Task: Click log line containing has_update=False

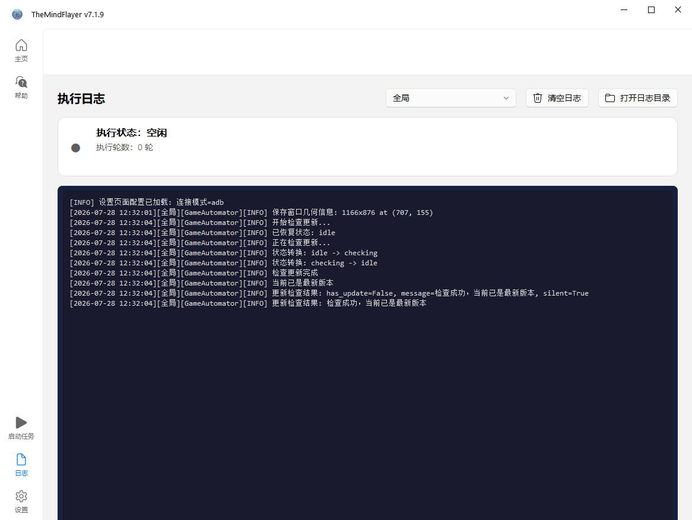Action: click(x=329, y=293)
